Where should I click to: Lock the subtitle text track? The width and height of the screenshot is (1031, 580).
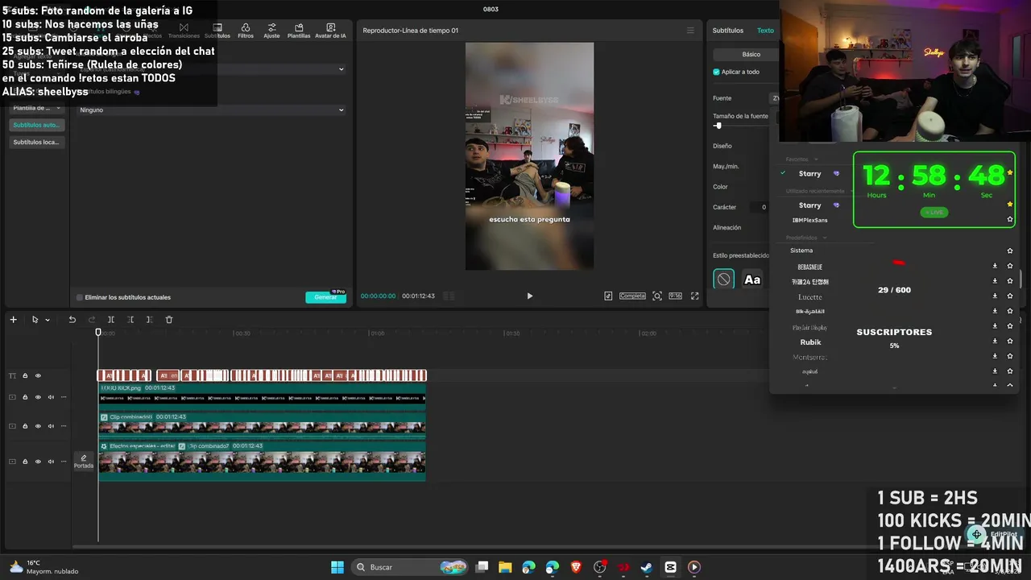tap(25, 375)
